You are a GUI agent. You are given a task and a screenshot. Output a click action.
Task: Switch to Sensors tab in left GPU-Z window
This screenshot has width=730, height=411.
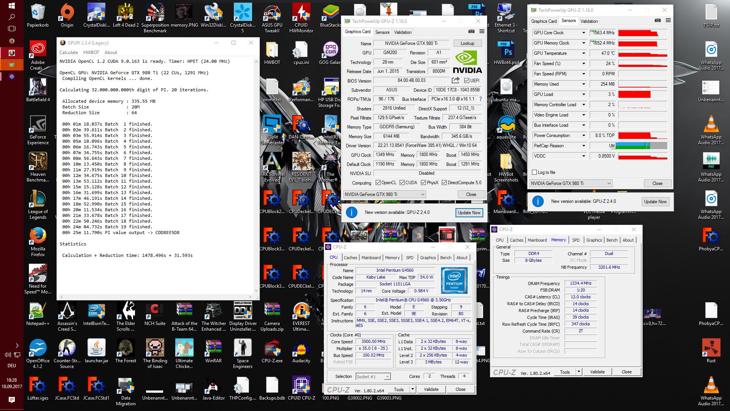point(382,32)
